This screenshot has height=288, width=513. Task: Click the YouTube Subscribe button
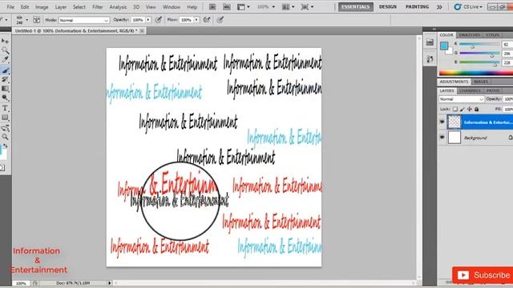(483, 275)
